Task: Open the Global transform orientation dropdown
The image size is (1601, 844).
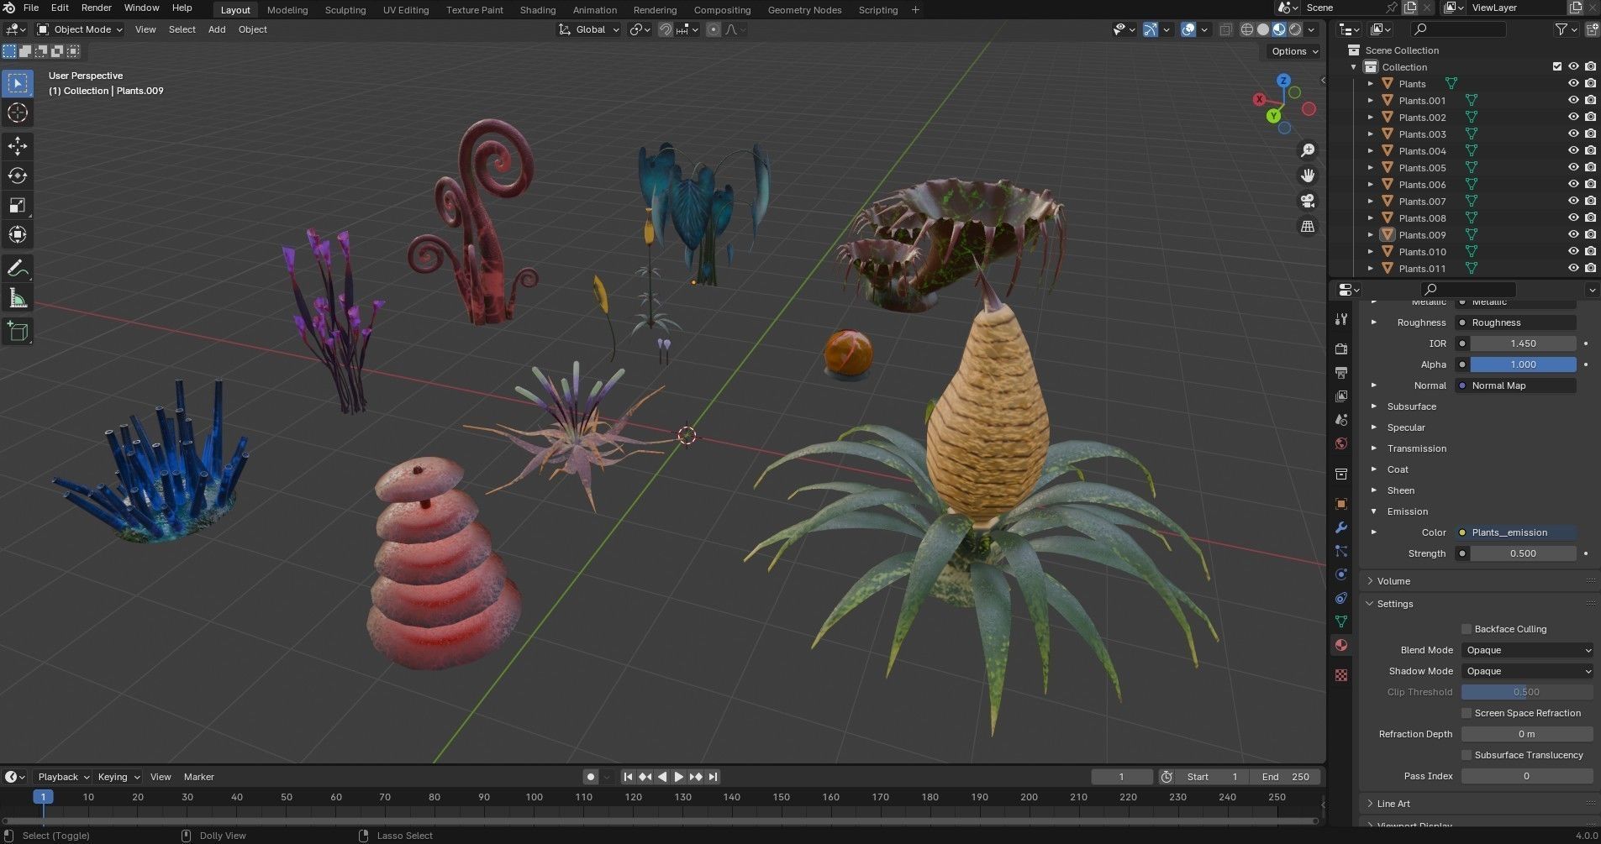Action: tap(589, 29)
